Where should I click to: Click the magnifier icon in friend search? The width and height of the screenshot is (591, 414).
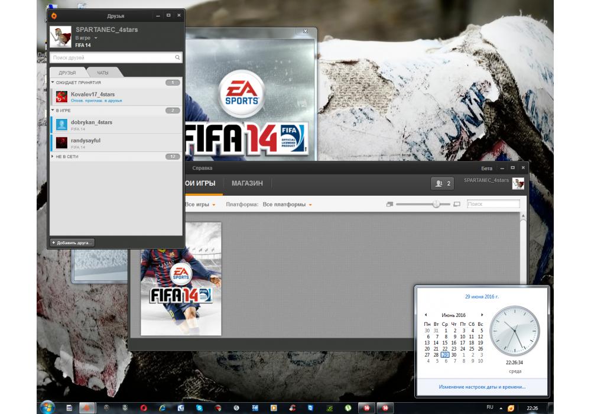[177, 58]
